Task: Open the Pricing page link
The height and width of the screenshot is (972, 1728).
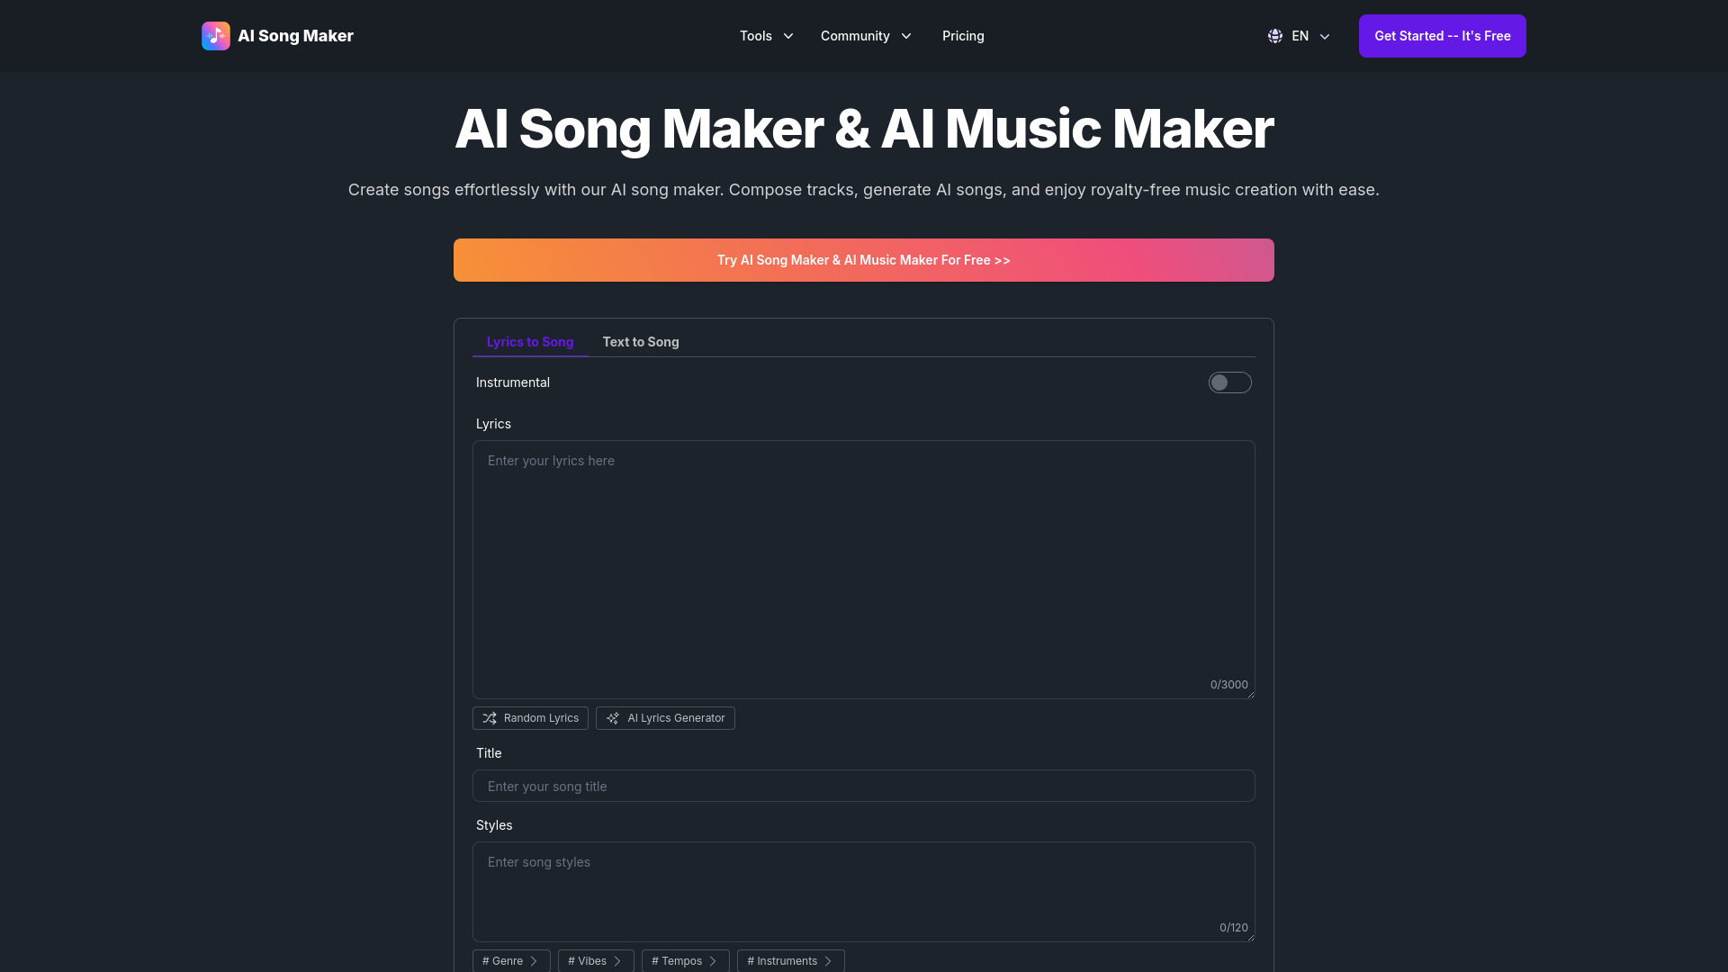Action: (x=964, y=36)
